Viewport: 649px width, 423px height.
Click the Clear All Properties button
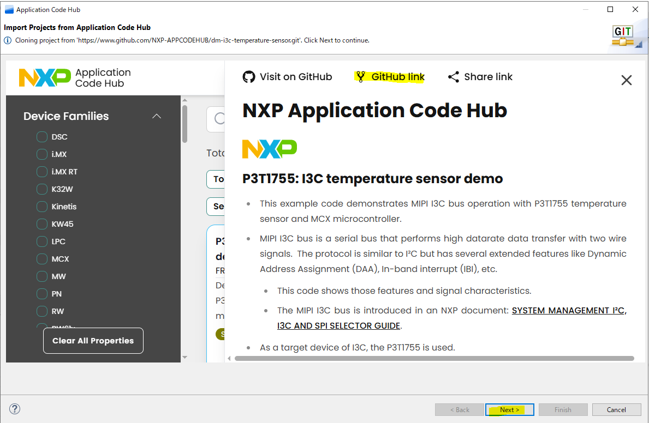pos(93,341)
